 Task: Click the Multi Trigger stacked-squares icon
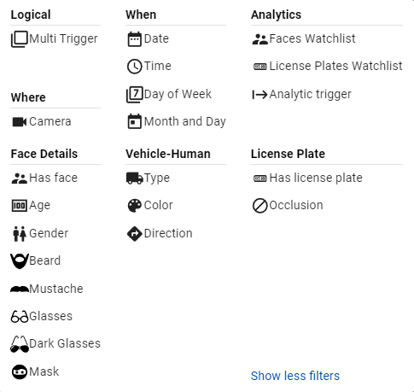point(20,39)
